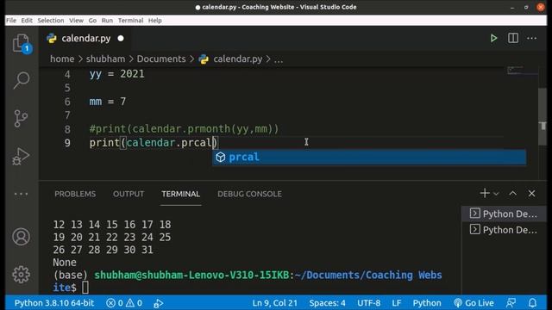
Task: Click errors and warnings count in status bar
Action: click(124, 303)
